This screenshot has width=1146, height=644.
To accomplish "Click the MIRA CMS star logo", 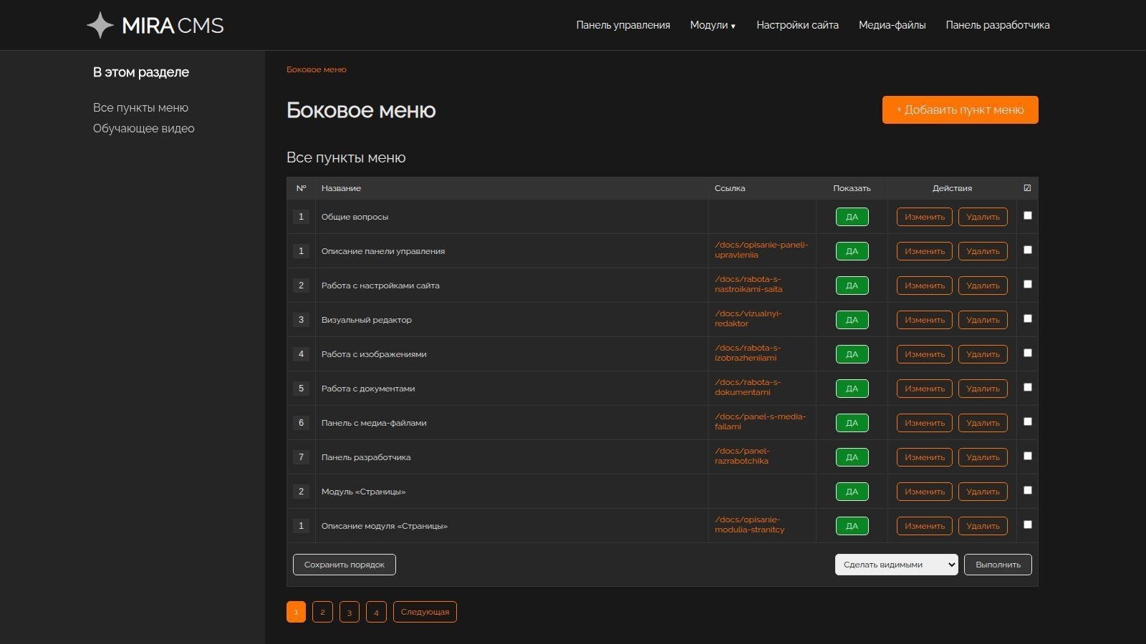I will (x=100, y=25).
